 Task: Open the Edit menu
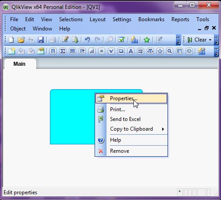[x=30, y=19]
